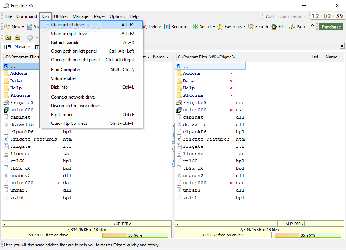Click the unins000 exe icon in right panel
The image size is (346, 250).
tap(179, 110)
